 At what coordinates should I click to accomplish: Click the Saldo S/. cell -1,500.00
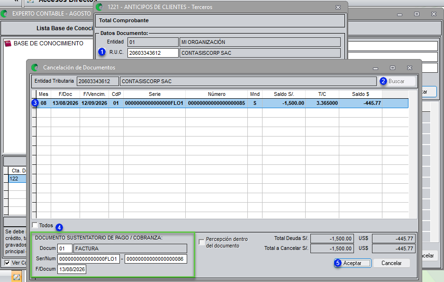tap(284, 103)
